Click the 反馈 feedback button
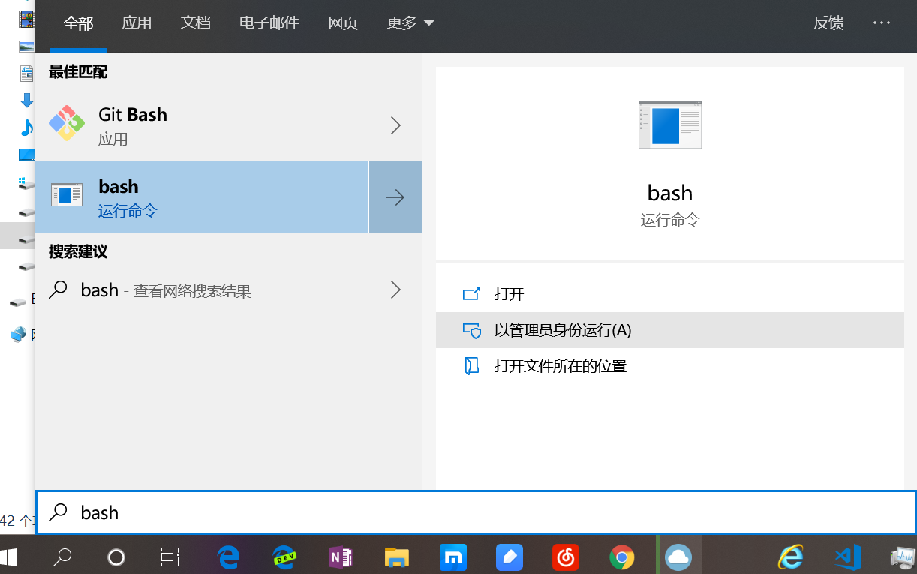This screenshot has height=574, width=917. pos(828,23)
